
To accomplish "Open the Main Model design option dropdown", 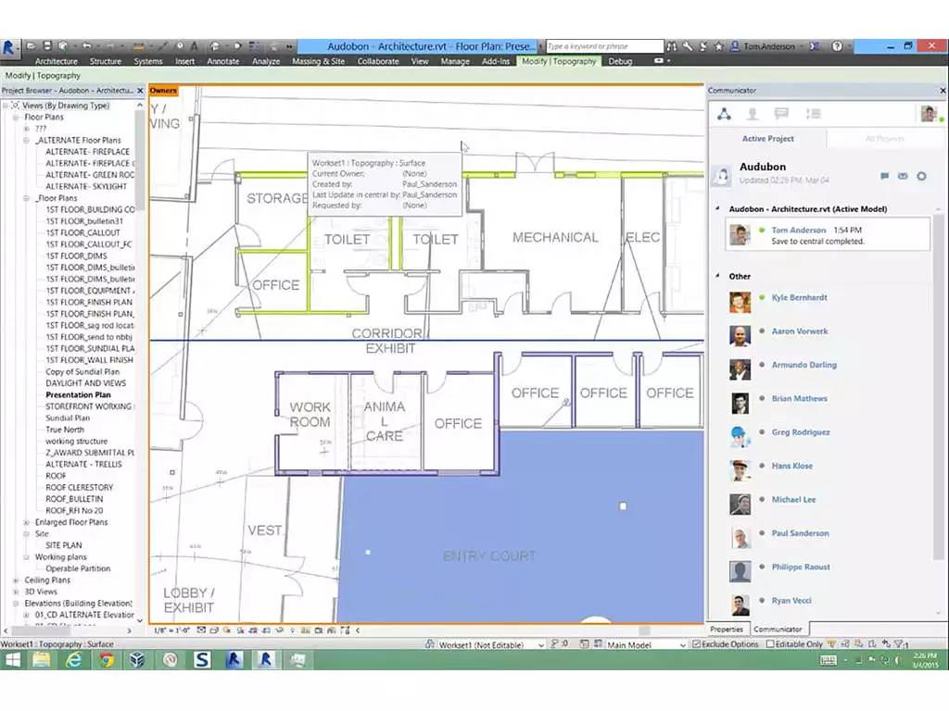I will [645, 644].
